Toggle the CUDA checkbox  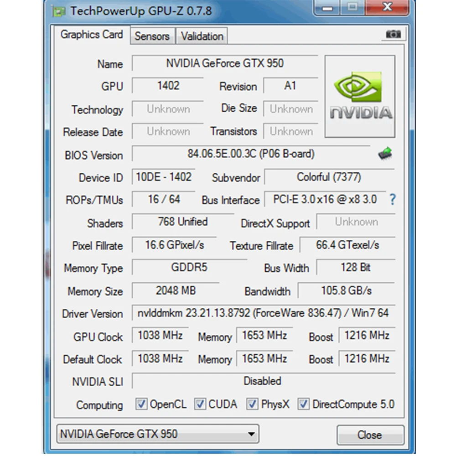click(200, 404)
